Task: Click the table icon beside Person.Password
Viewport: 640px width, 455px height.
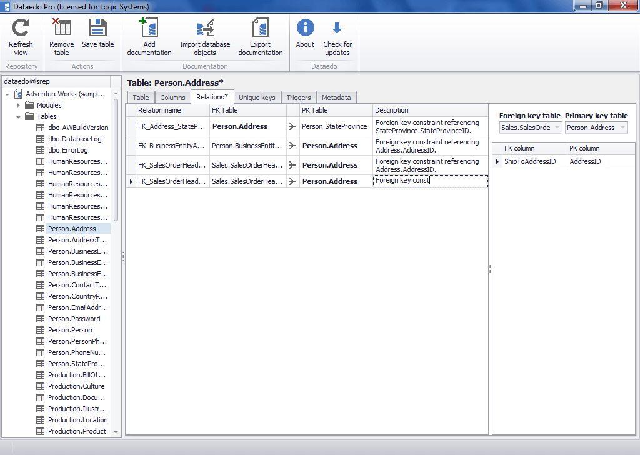Action: tap(41, 319)
